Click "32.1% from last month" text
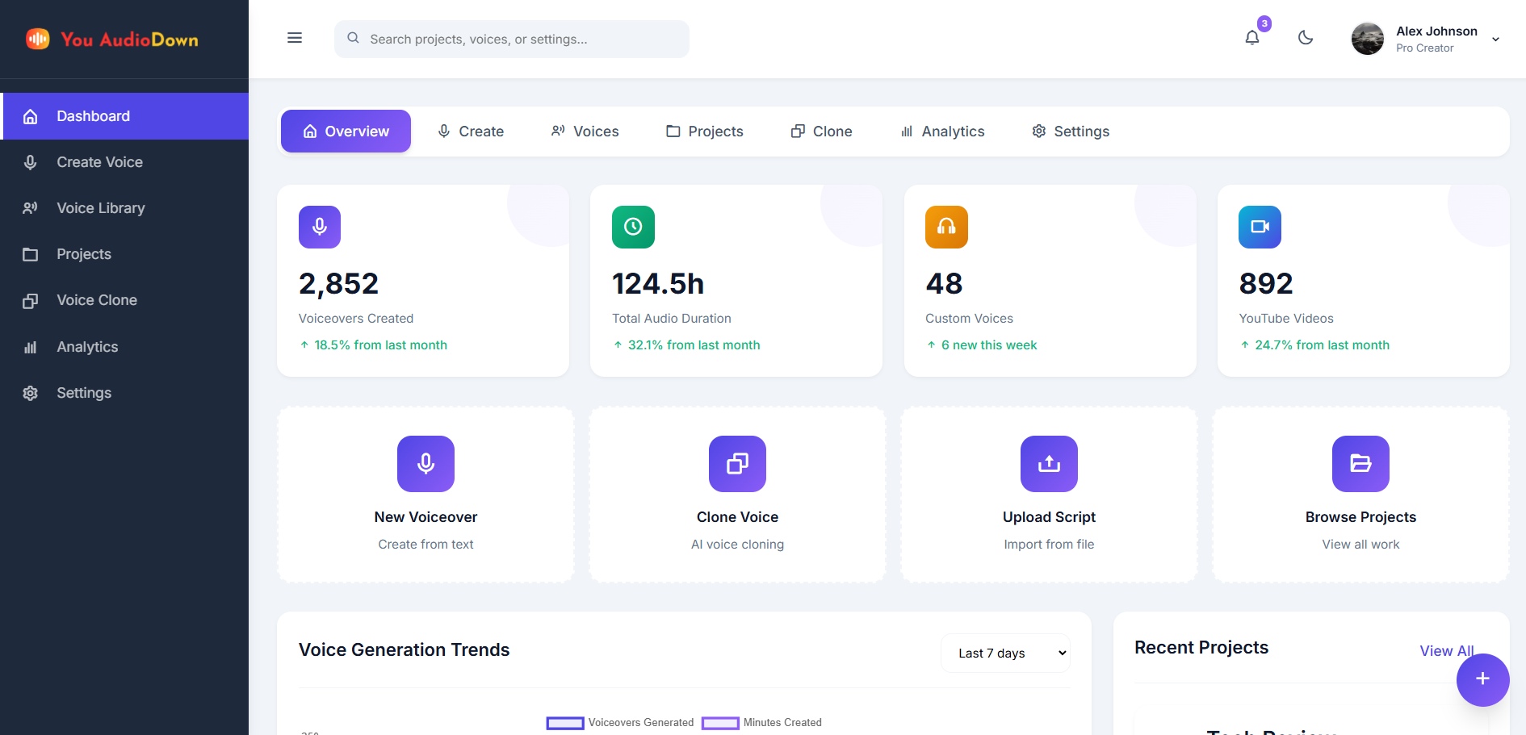Viewport: 1526px width, 735px height. click(694, 345)
